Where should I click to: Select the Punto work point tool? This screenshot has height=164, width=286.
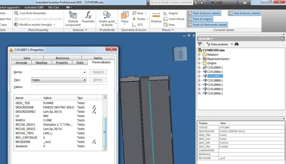(x=140, y=19)
